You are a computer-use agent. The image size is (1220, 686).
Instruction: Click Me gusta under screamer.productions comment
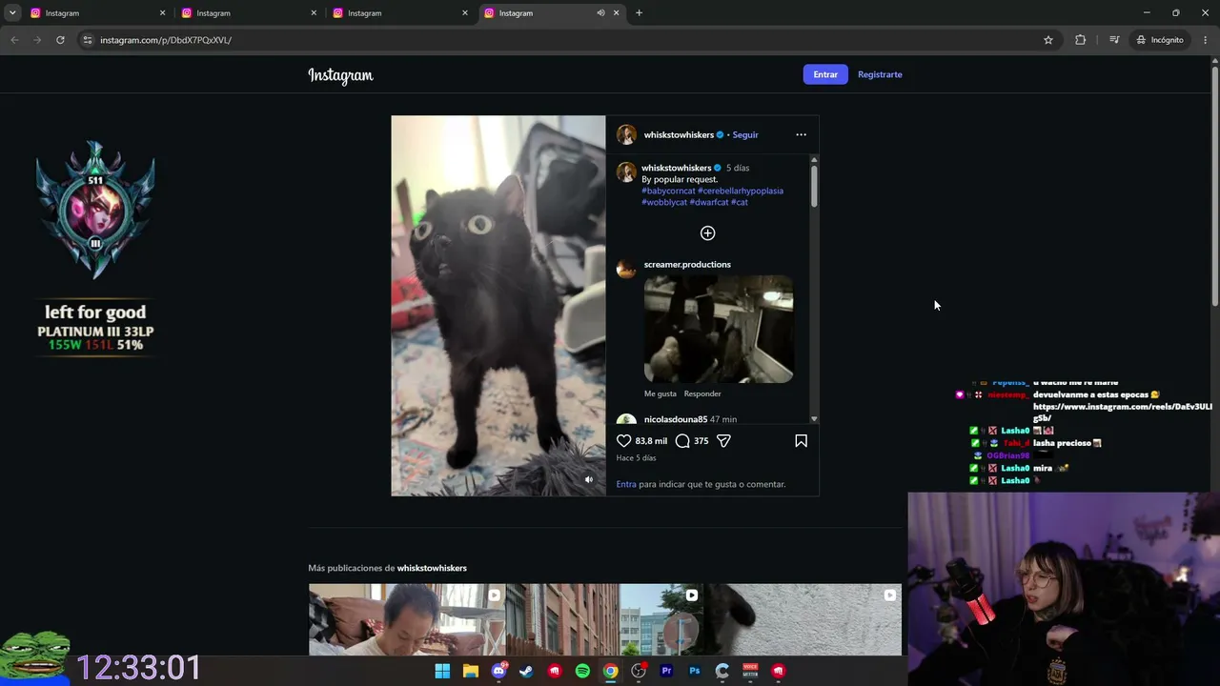point(661,393)
